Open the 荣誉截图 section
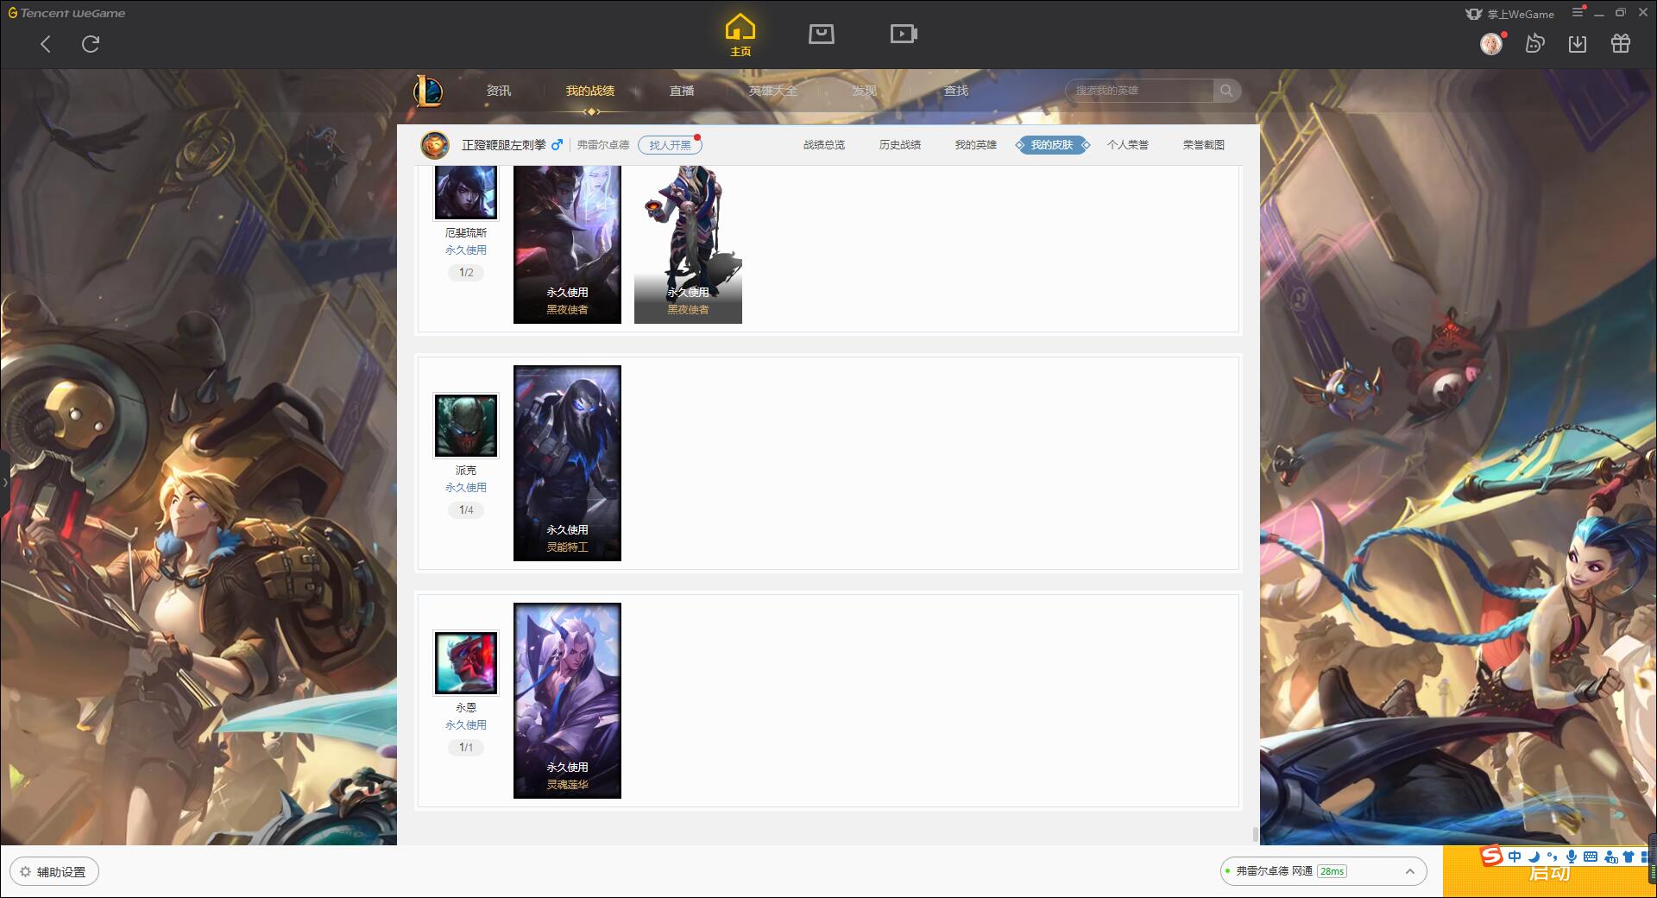 (1204, 145)
